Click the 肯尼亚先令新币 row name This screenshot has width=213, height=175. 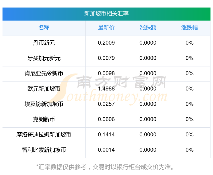tap(44, 73)
